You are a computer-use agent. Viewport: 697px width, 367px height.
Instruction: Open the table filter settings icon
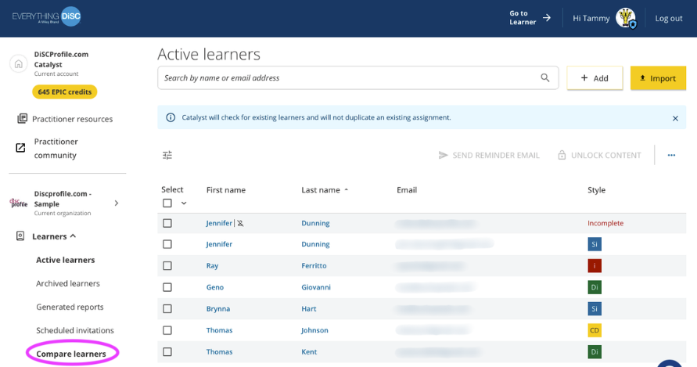167,155
